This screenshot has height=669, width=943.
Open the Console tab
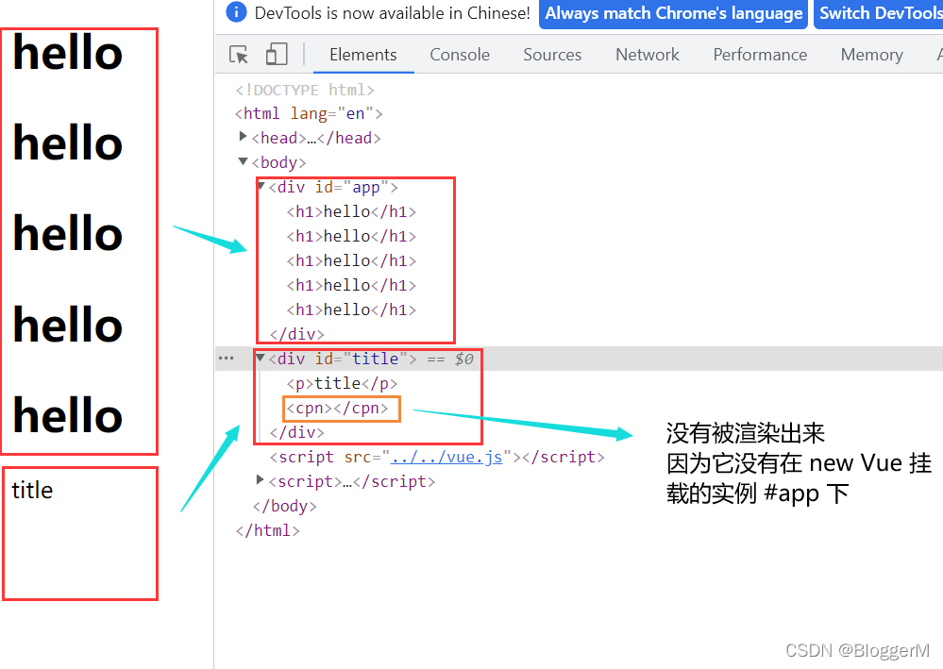tap(460, 55)
